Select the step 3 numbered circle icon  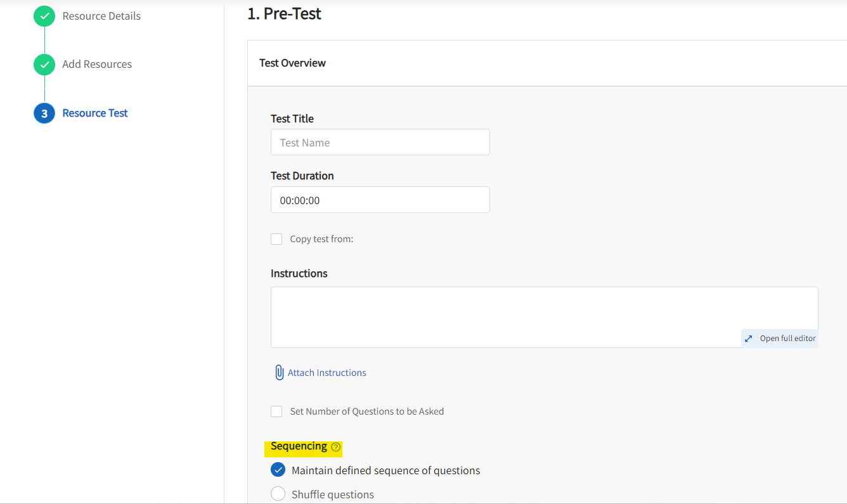[44, 113]
